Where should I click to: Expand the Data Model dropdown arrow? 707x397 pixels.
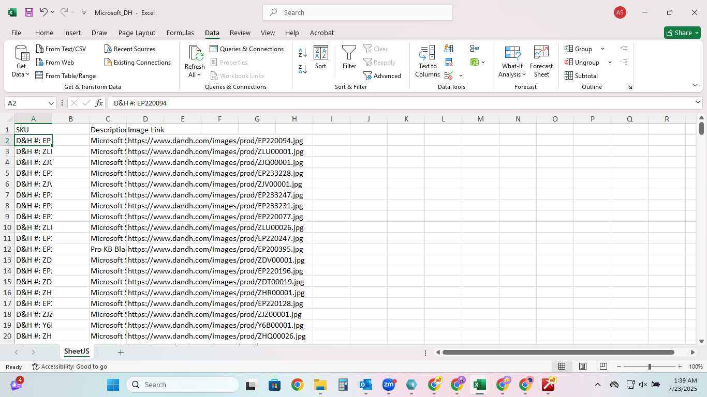pyautogui.click(x=483, y=63)
